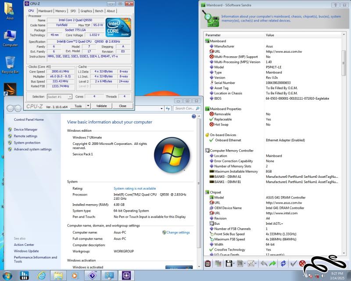Click the CPU-Z Validate button

(x=101, y=106)
